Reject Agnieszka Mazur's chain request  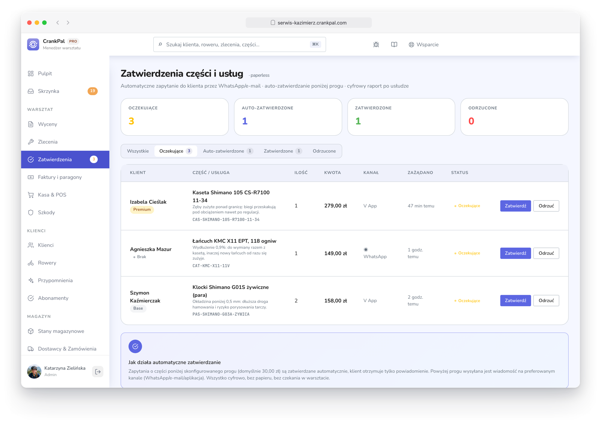click(546, 253)
